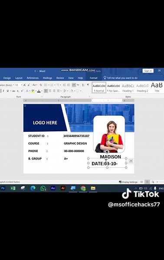This screenshot has height=260, width=164.
Task: Select the student photo on ID card
Action: (109, 134)
